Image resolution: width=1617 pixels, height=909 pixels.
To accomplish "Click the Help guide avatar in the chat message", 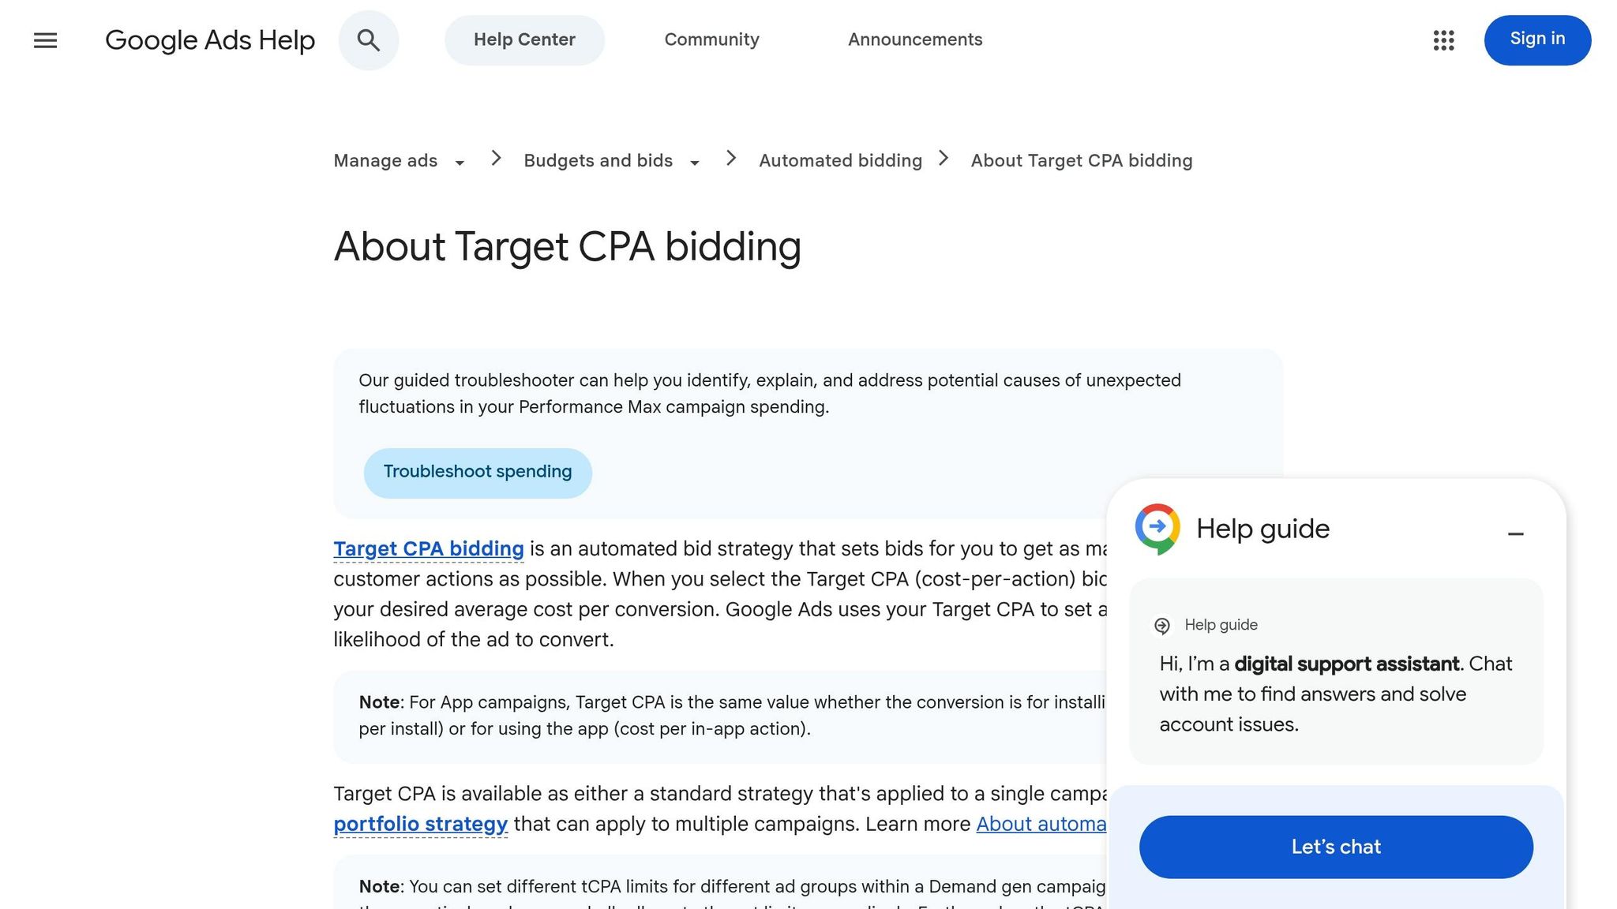I will [x=1161, y=625].
